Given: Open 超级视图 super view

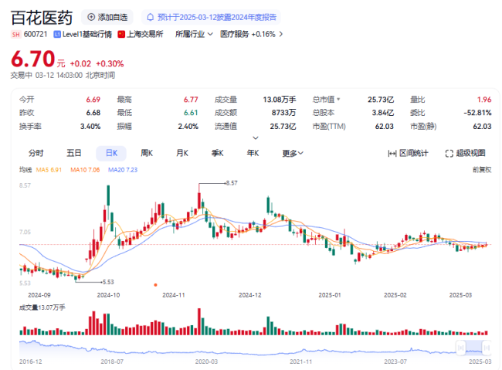Looking at the screenshot, I should 465,154.
